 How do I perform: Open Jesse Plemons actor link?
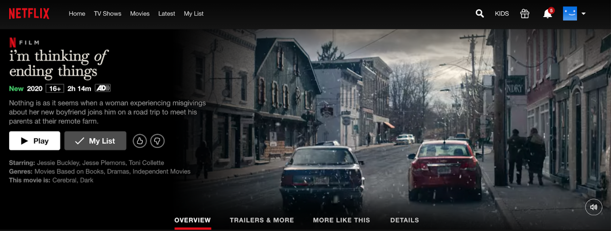click(x=104, y=163)
